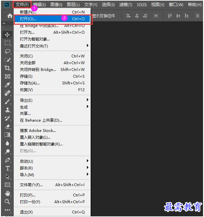
Task: Open the 文件(F) menu
Action: coord(22,5)
